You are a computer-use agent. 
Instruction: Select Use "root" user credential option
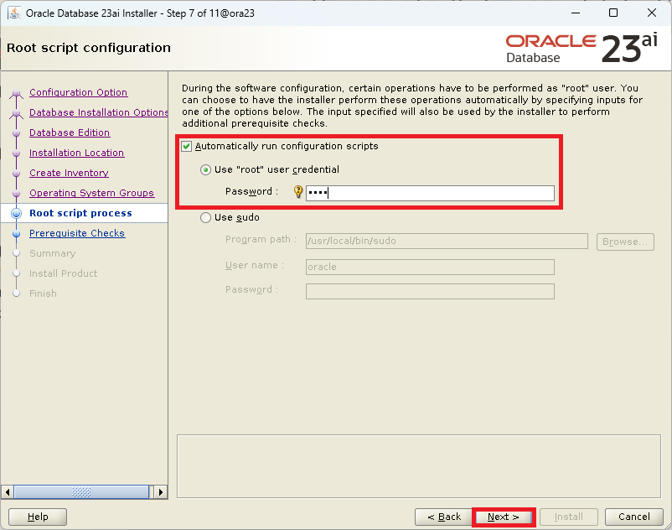point(206,169)
